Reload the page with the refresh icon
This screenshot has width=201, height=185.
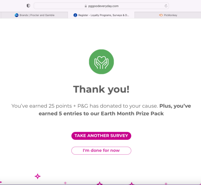coord(166,6)
